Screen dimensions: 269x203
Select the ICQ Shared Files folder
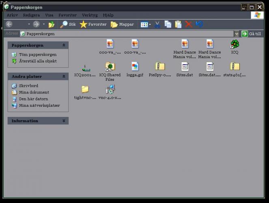110,67
